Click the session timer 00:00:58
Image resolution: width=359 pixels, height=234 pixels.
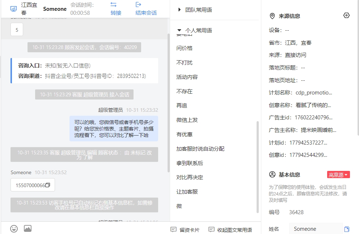point(80,13)
